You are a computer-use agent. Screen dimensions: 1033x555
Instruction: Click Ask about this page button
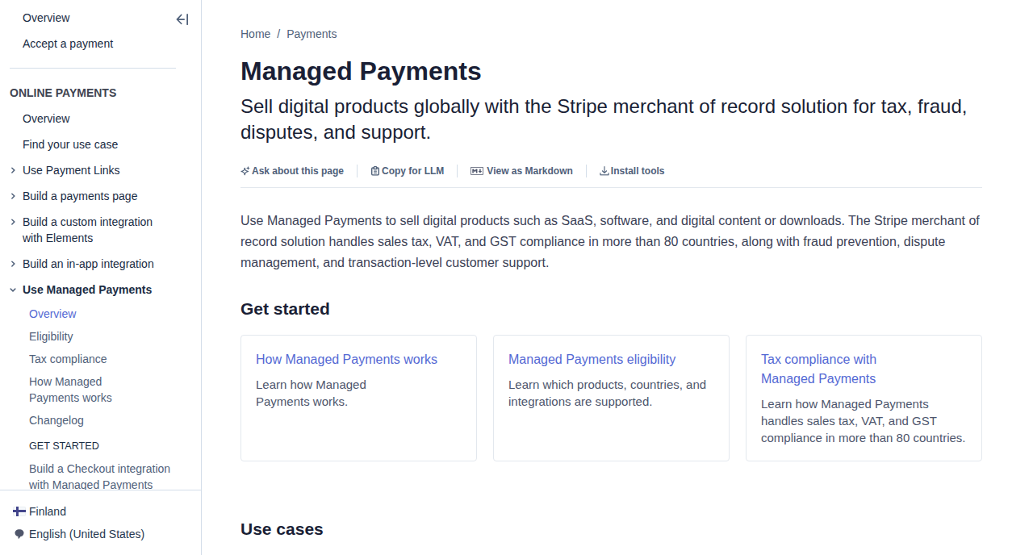(292, 171)
